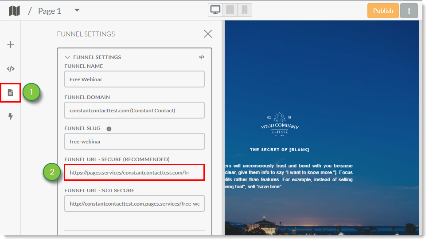Viewport: 429px width, 242px height.
Task: Edit the Funnel Slug field
Action: (134, 141)
